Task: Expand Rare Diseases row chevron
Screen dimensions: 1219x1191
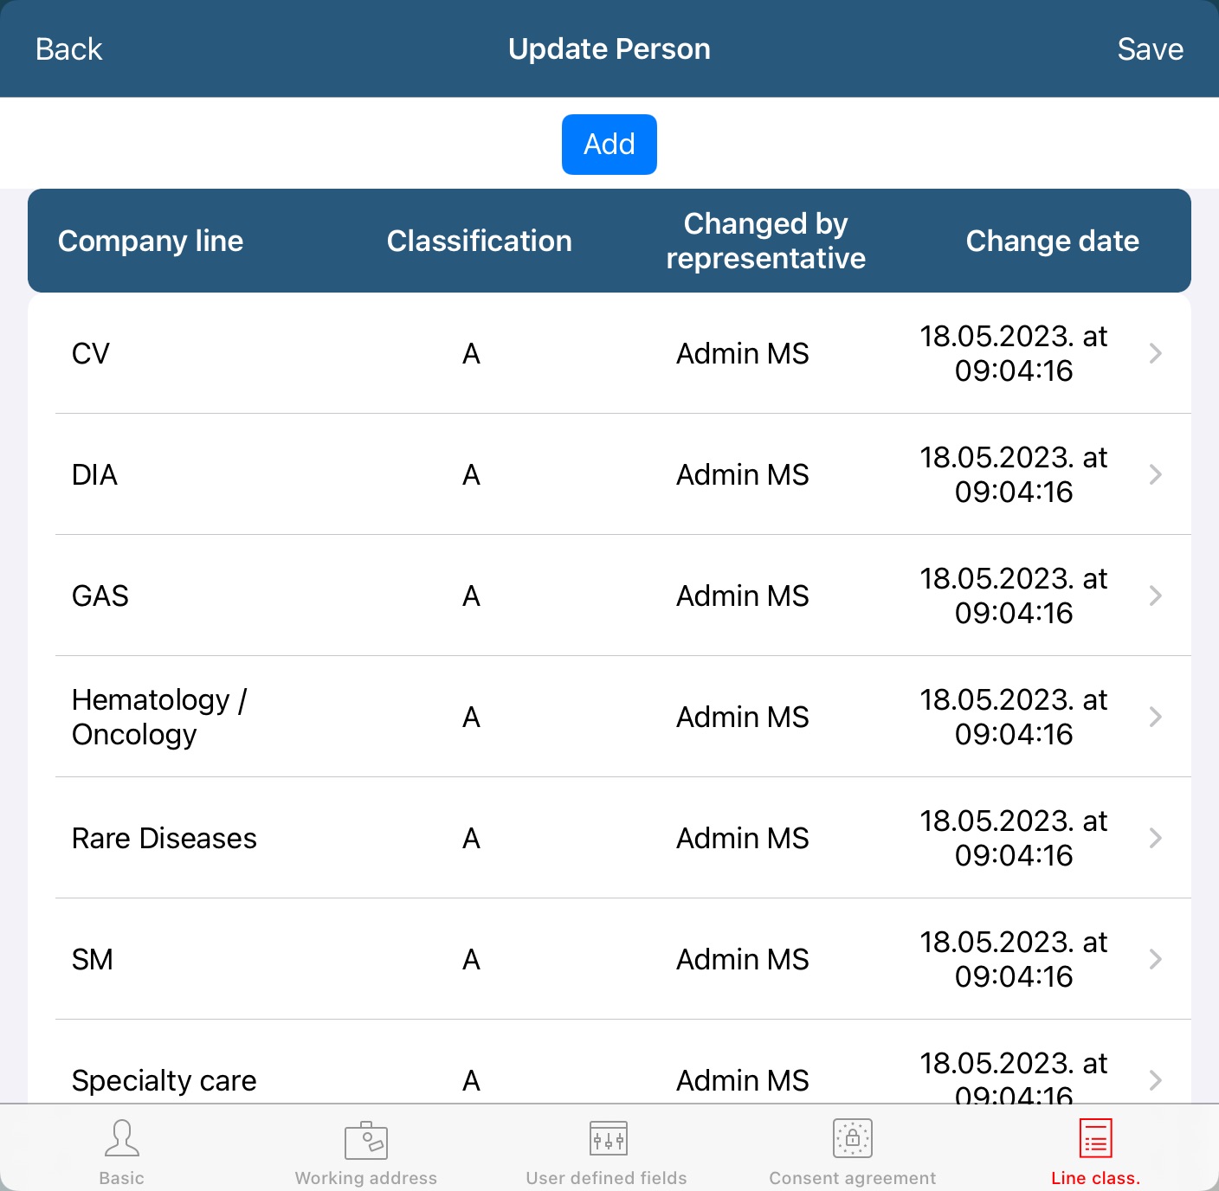Action: tap(1155, 838)
